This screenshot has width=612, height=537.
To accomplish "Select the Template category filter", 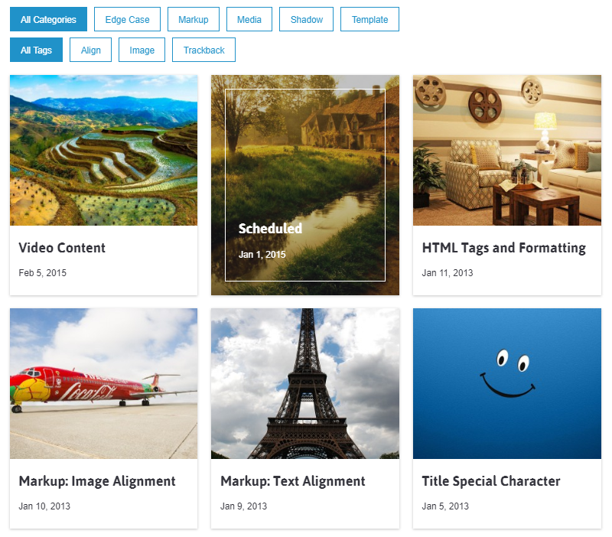I will pos(369,19).
